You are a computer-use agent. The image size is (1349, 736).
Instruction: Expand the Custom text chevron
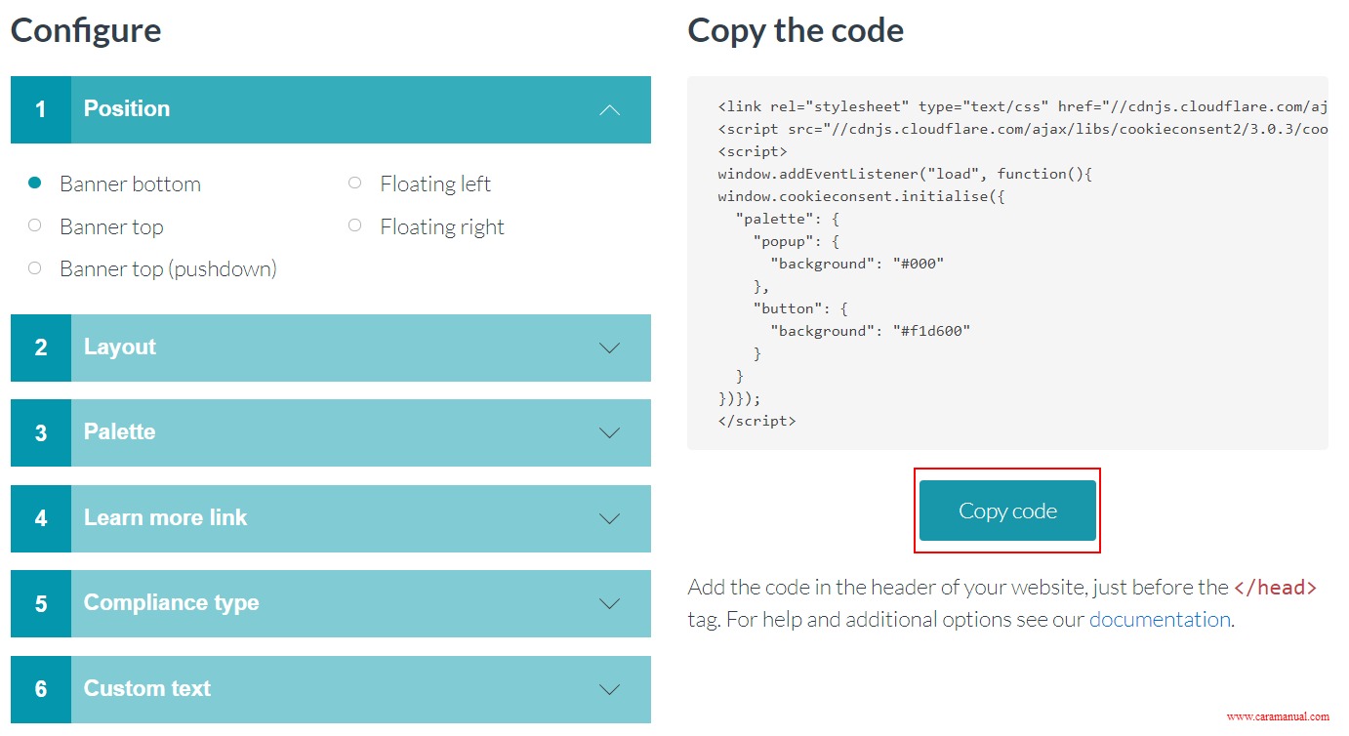(609, 689)
